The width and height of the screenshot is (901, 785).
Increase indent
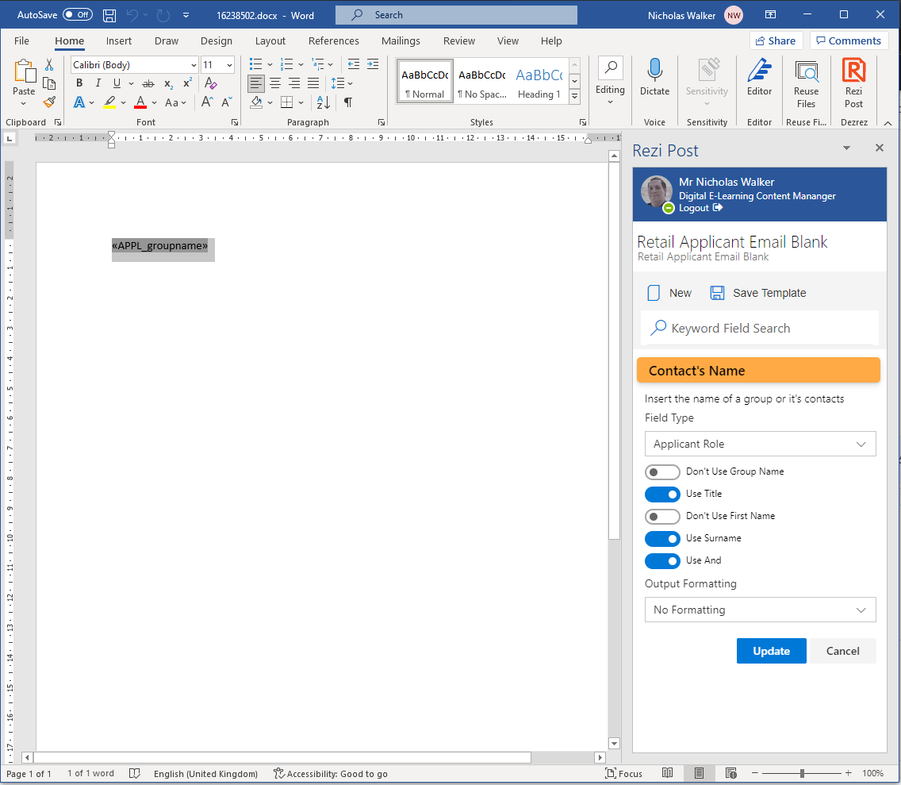(x=373, y=64)
